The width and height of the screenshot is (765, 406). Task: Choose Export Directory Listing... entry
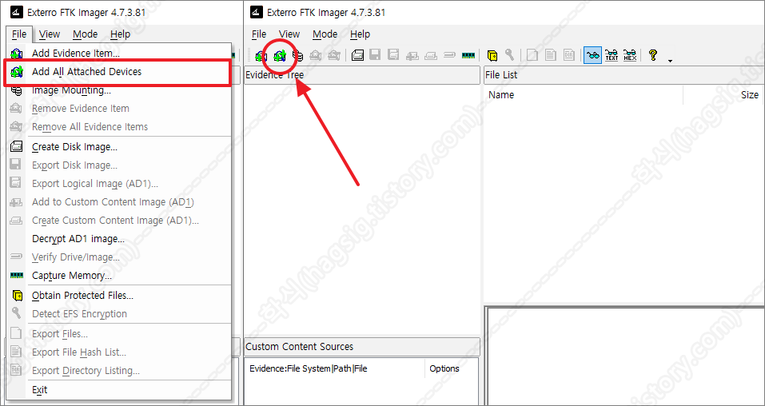click(x=119, y=371)
